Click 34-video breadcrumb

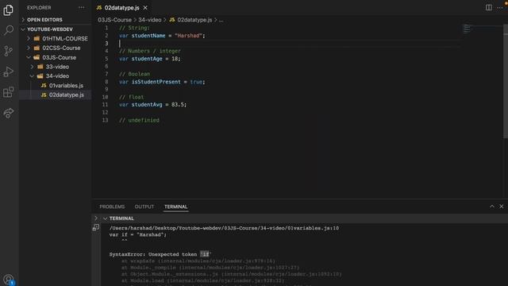[150, 20]
